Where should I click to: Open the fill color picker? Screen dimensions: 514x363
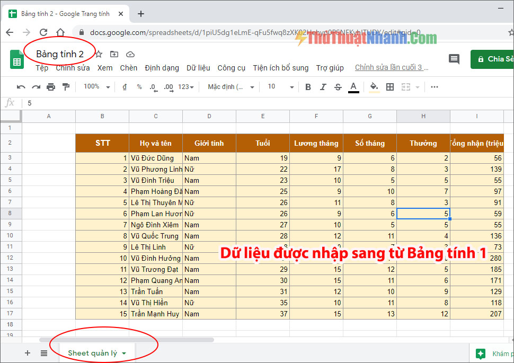[374, 87]
